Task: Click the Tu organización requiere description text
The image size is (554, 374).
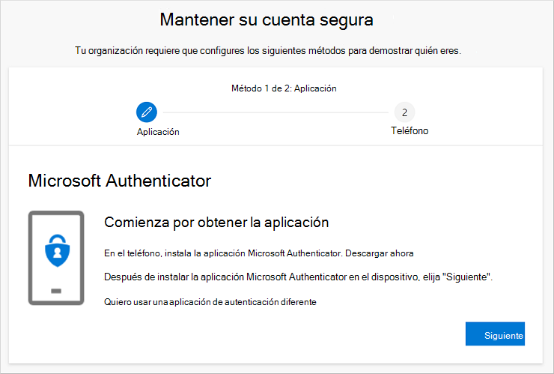Action: [268, 51]
